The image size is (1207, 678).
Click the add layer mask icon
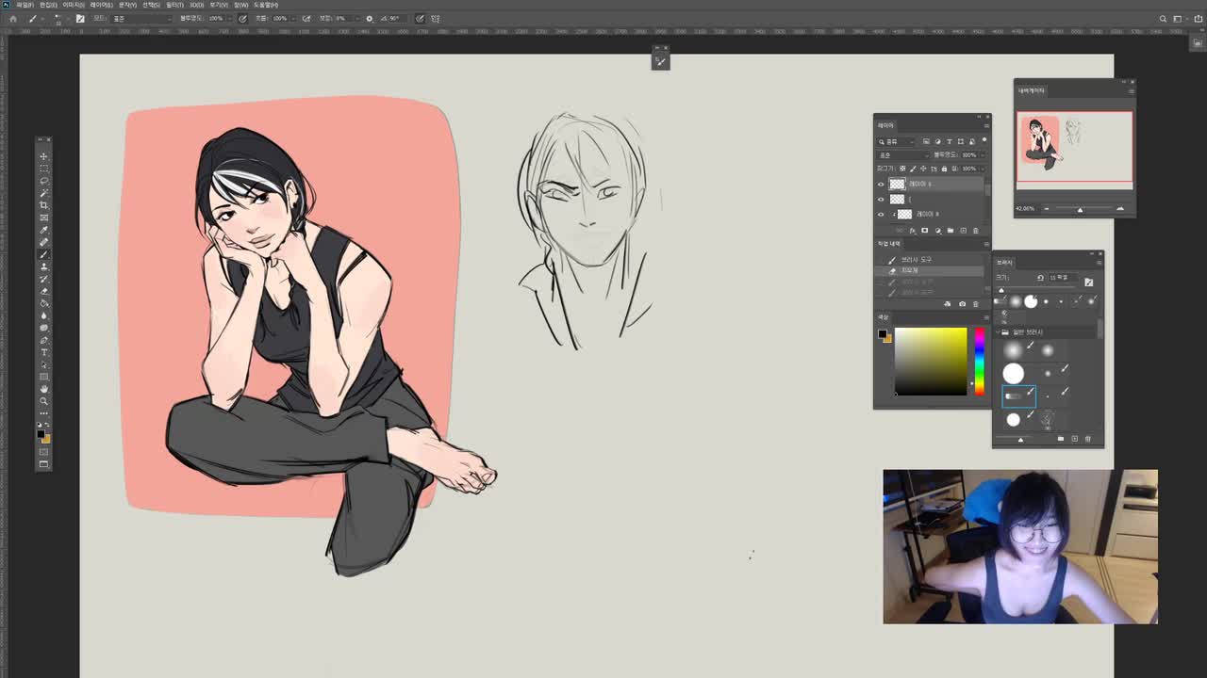(924, 230)
